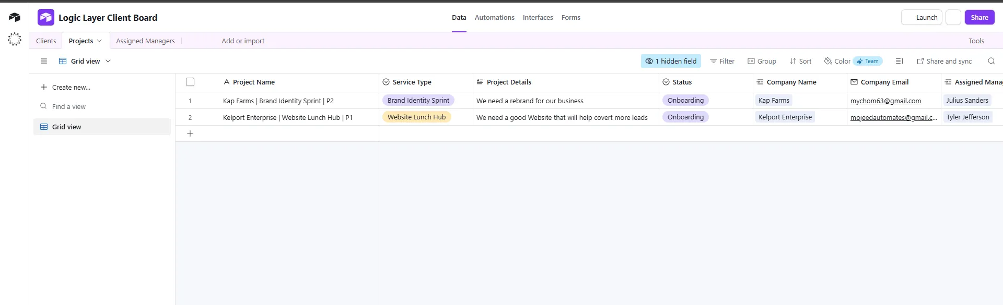Open the mojeedautomates@gmail email link
This screenshot has width=1003, height=305.
[x=893, y=117]
